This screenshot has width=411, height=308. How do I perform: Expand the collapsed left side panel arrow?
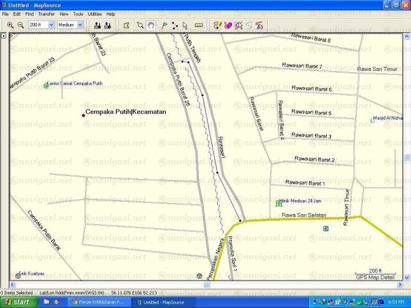click(x=3, y=36)
